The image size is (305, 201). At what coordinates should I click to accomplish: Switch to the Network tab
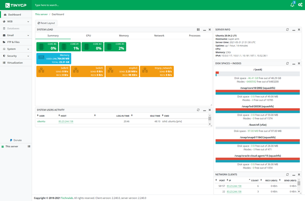tap(159, 36)
